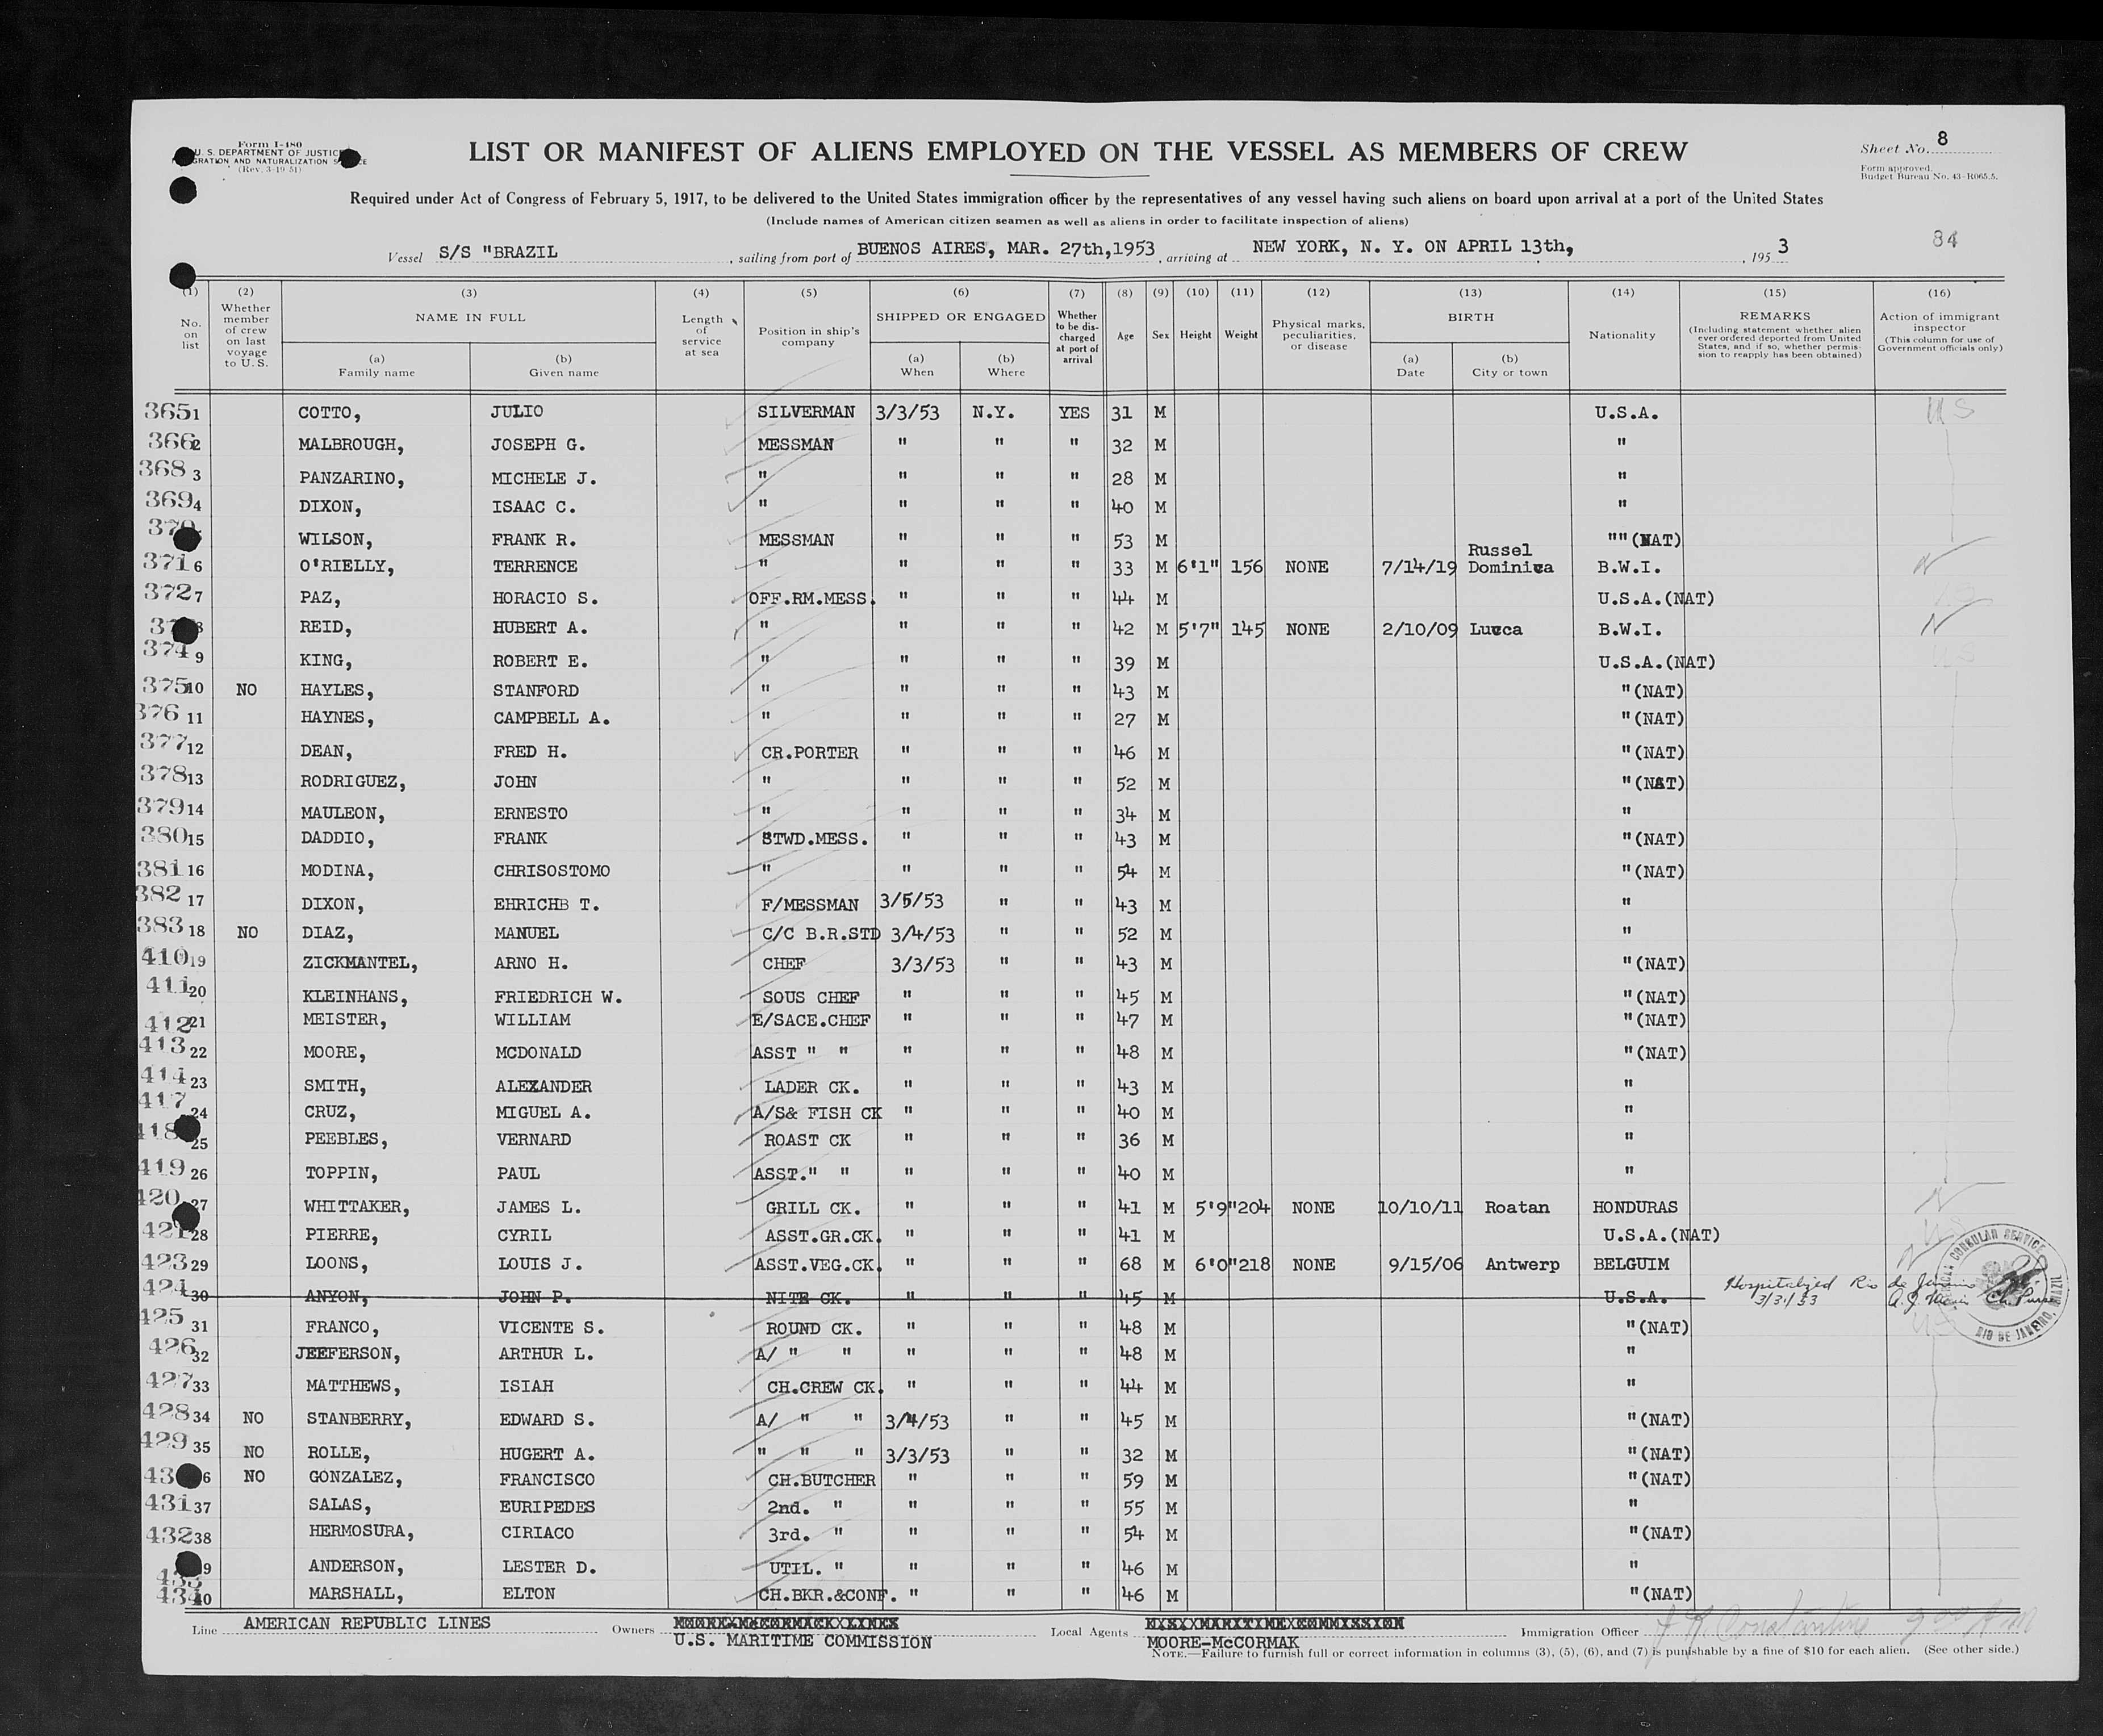
Task: Select the family name WHITTAKER
Action: pyautogui.click(x=357, y=1208)
